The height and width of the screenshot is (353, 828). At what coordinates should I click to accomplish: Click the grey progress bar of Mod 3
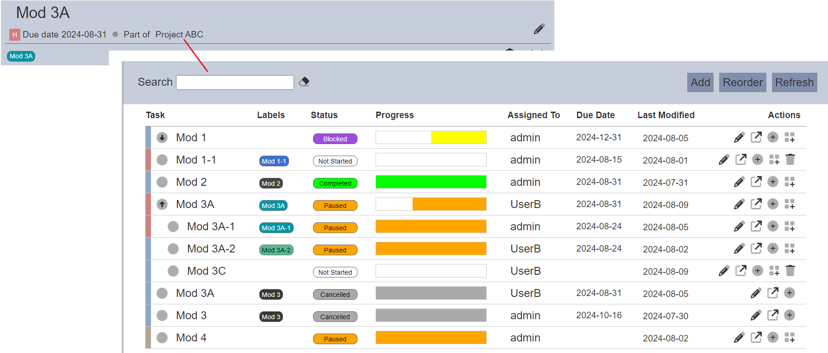(x=431, y=315)
